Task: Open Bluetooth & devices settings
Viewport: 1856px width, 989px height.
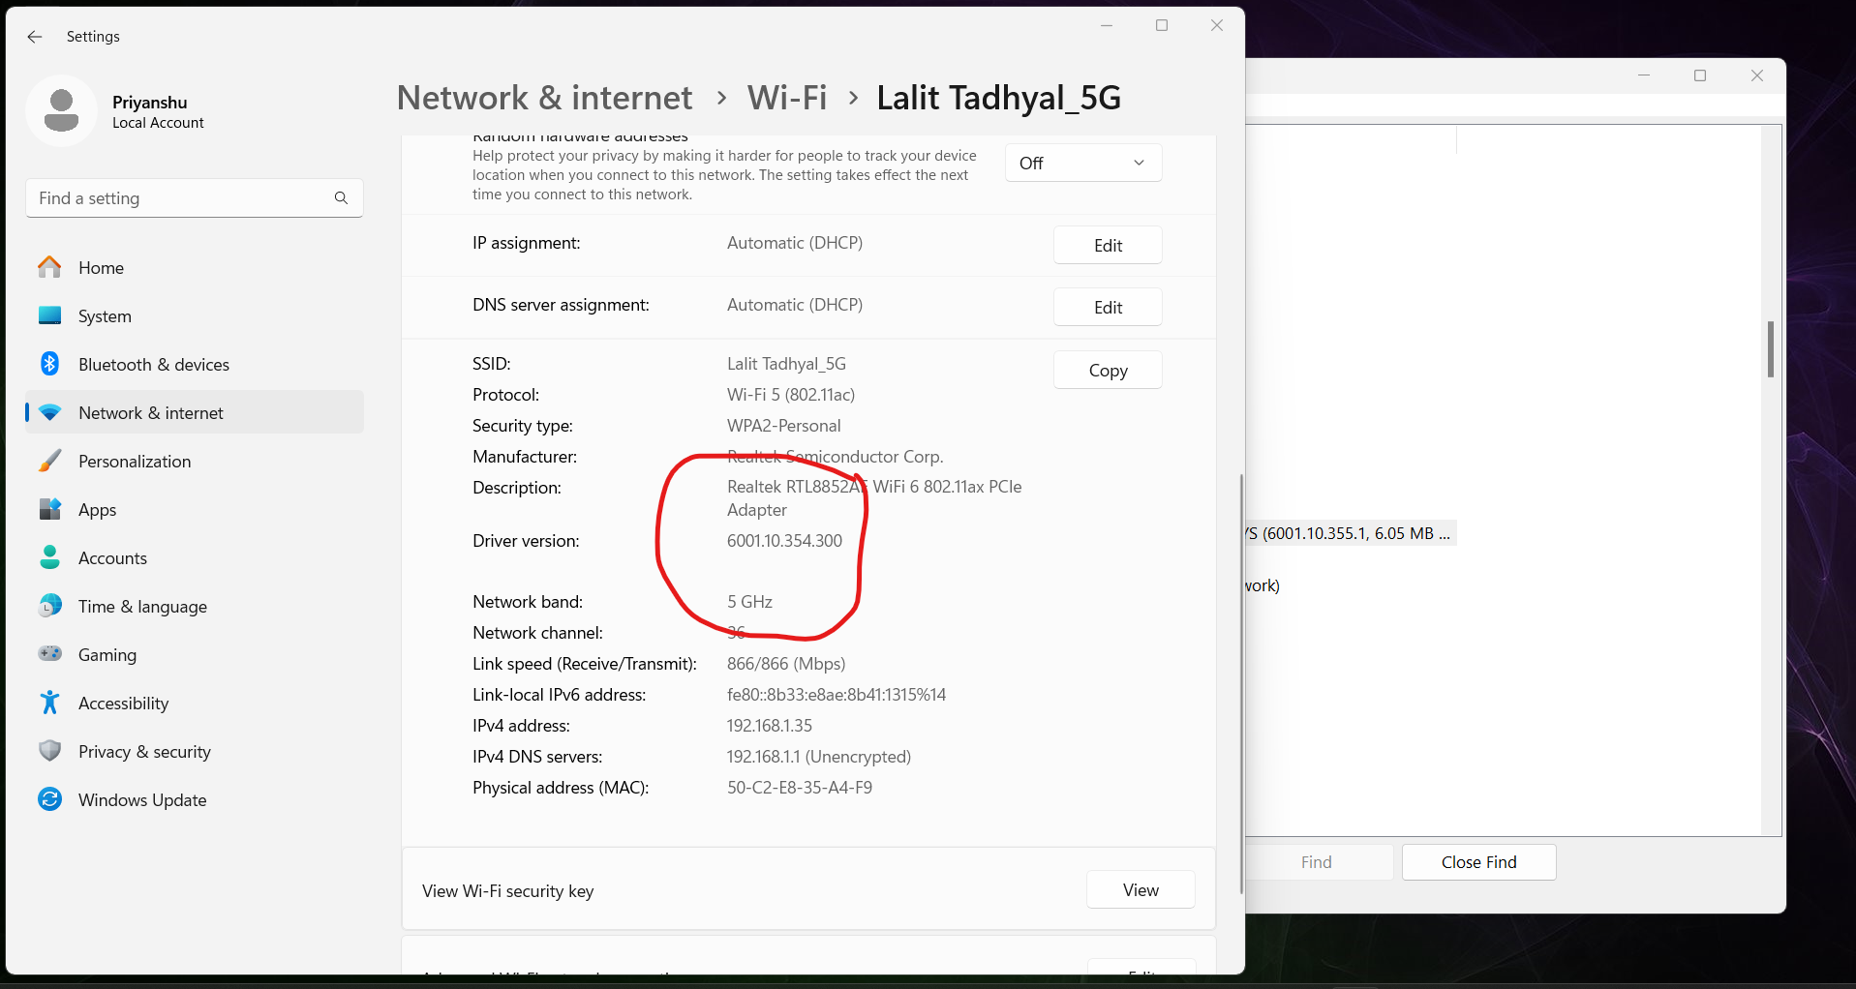Action: click(153, 364)
